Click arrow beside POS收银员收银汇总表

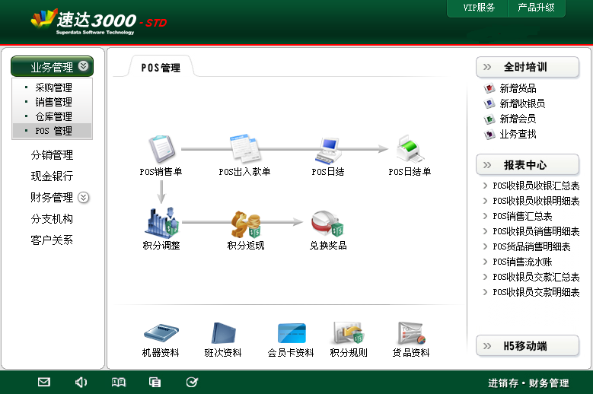coord(485,186)
